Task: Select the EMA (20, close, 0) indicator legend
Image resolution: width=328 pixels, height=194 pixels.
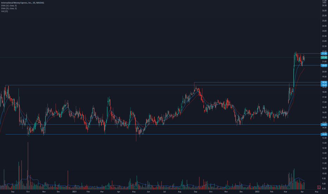Action: [x=9, y=8]
